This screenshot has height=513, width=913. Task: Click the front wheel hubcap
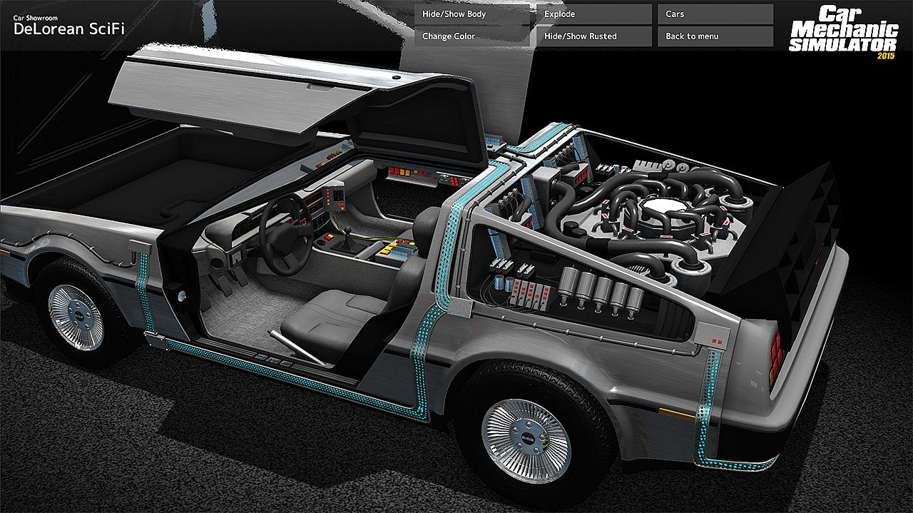pyautogui.click(x=75, y=318)
